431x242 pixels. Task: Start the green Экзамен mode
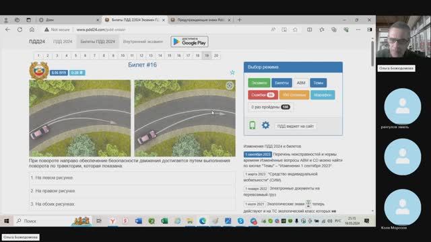(x=259, y=83)
